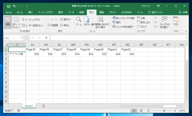Screen dimensions: 192x116
Task: Click Sign in (サインイン)
Action: [x=146, y=6]
